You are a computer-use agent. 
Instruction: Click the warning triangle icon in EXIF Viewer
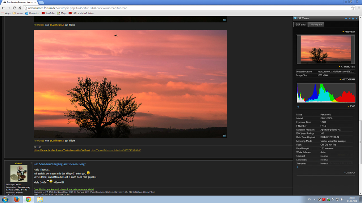coord(353,18)
